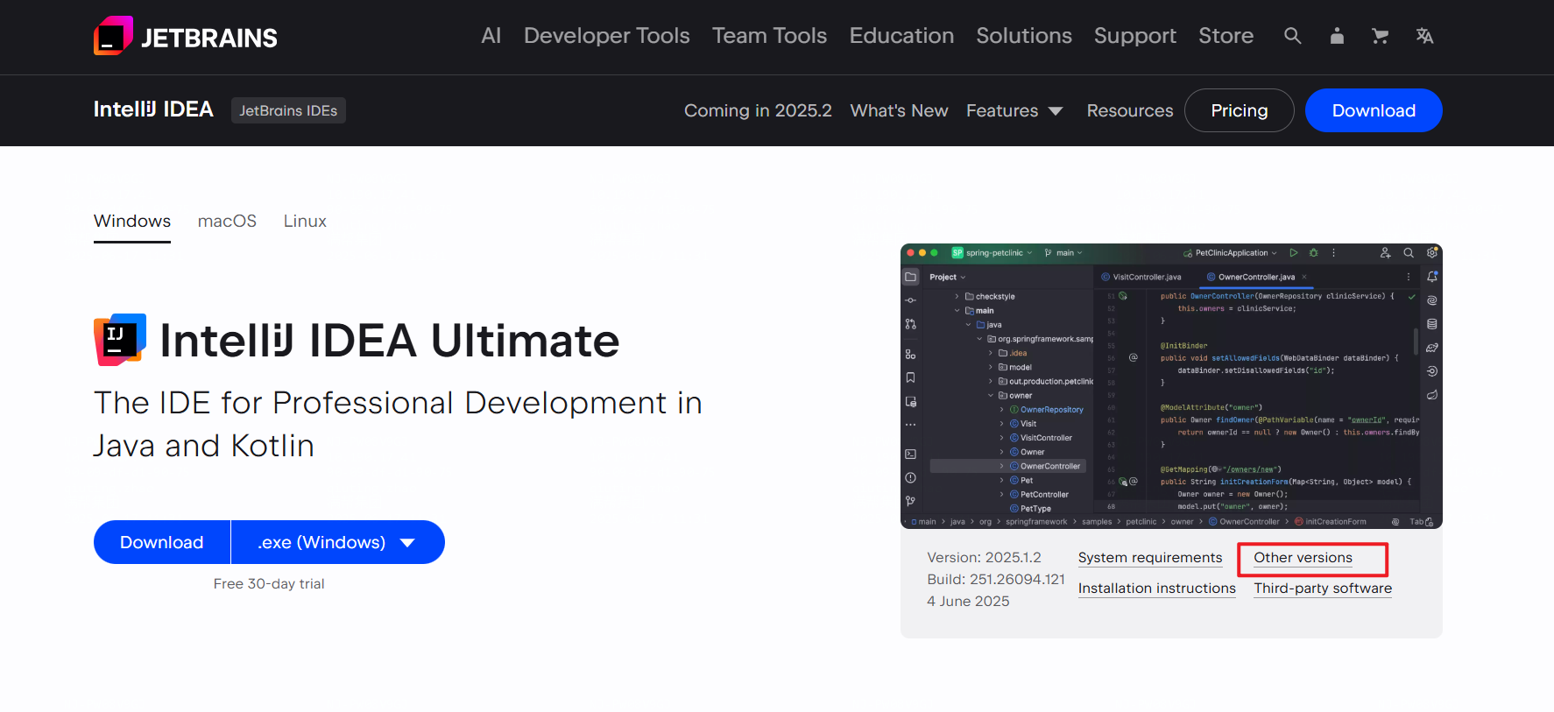Open the Third-party software link
The width and height of the screenshot is (1554, 712).
1323,589
